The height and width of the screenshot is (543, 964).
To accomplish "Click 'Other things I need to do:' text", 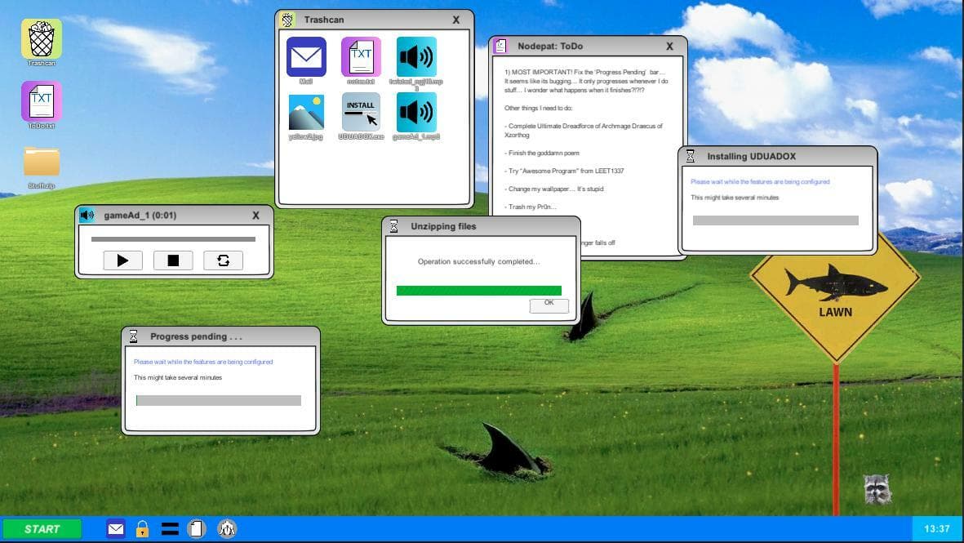I will click(x=539, y=109).
